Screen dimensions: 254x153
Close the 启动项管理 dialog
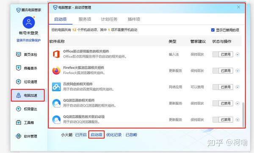(239, 7)
